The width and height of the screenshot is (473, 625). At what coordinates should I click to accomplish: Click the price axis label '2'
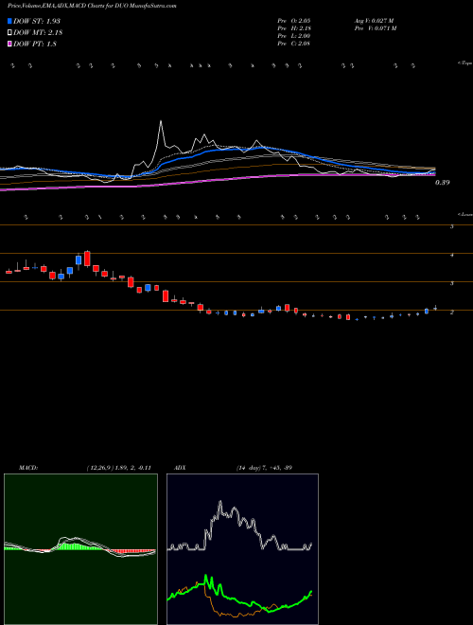click(x=452, y=312)
